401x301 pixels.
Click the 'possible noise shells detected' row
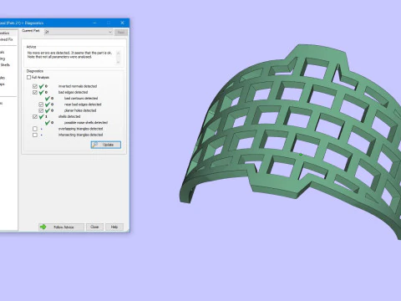(86, 123)
